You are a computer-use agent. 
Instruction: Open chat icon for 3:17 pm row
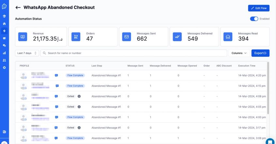(x=56, y=128)
